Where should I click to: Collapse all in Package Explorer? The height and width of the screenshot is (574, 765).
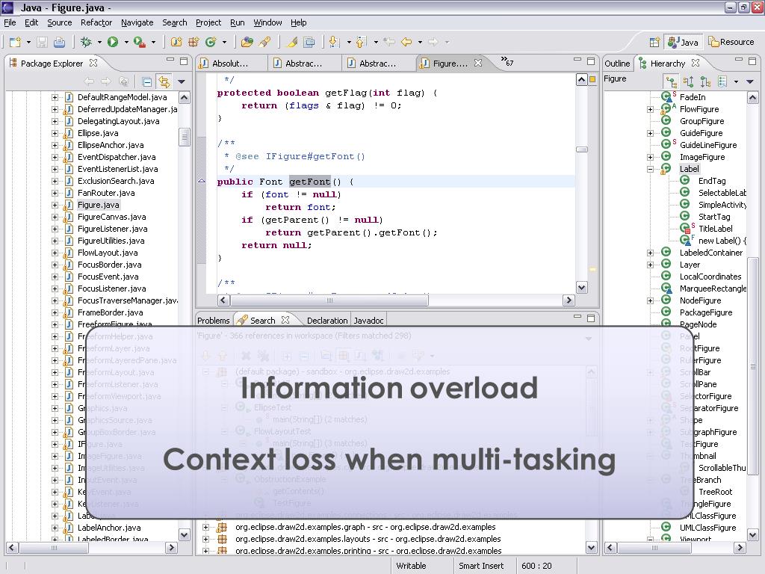(x=147, y=81)
